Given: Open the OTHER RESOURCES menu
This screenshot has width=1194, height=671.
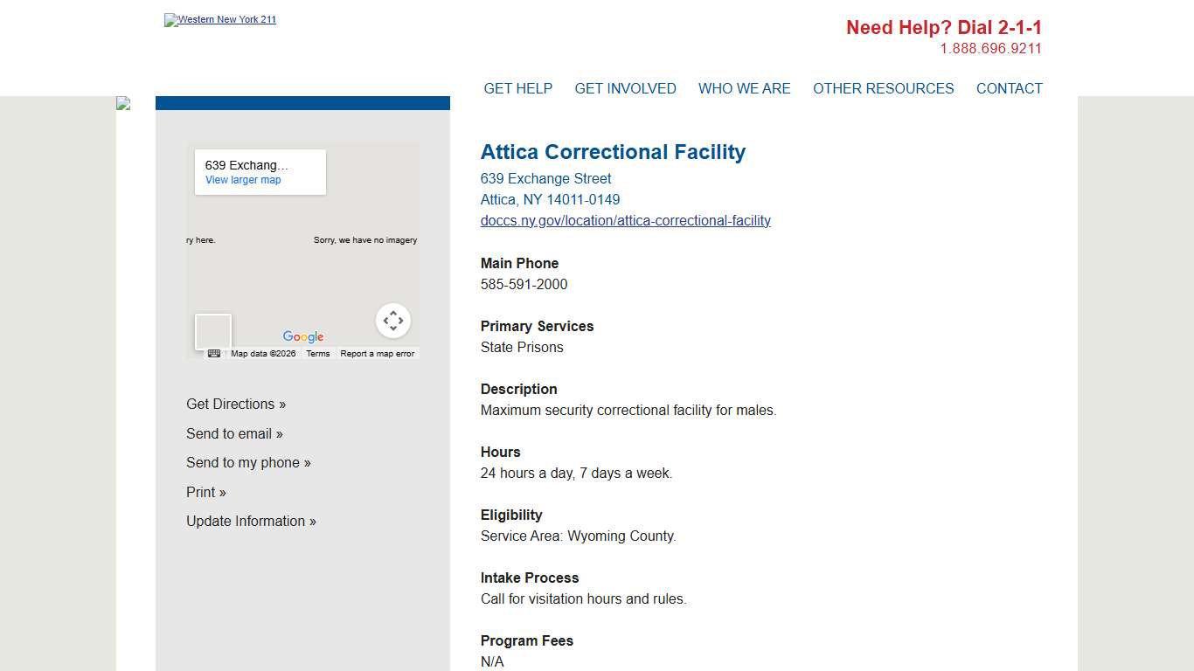Looking at the screenshot, I should [x=883, y=88].
